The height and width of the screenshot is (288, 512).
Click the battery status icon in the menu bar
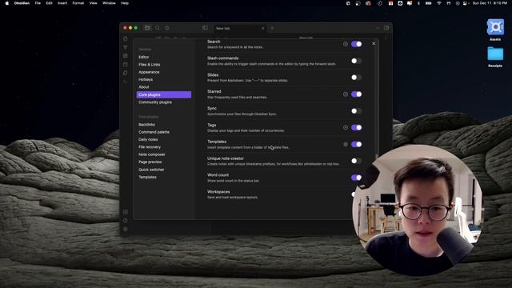coord(429,3)
